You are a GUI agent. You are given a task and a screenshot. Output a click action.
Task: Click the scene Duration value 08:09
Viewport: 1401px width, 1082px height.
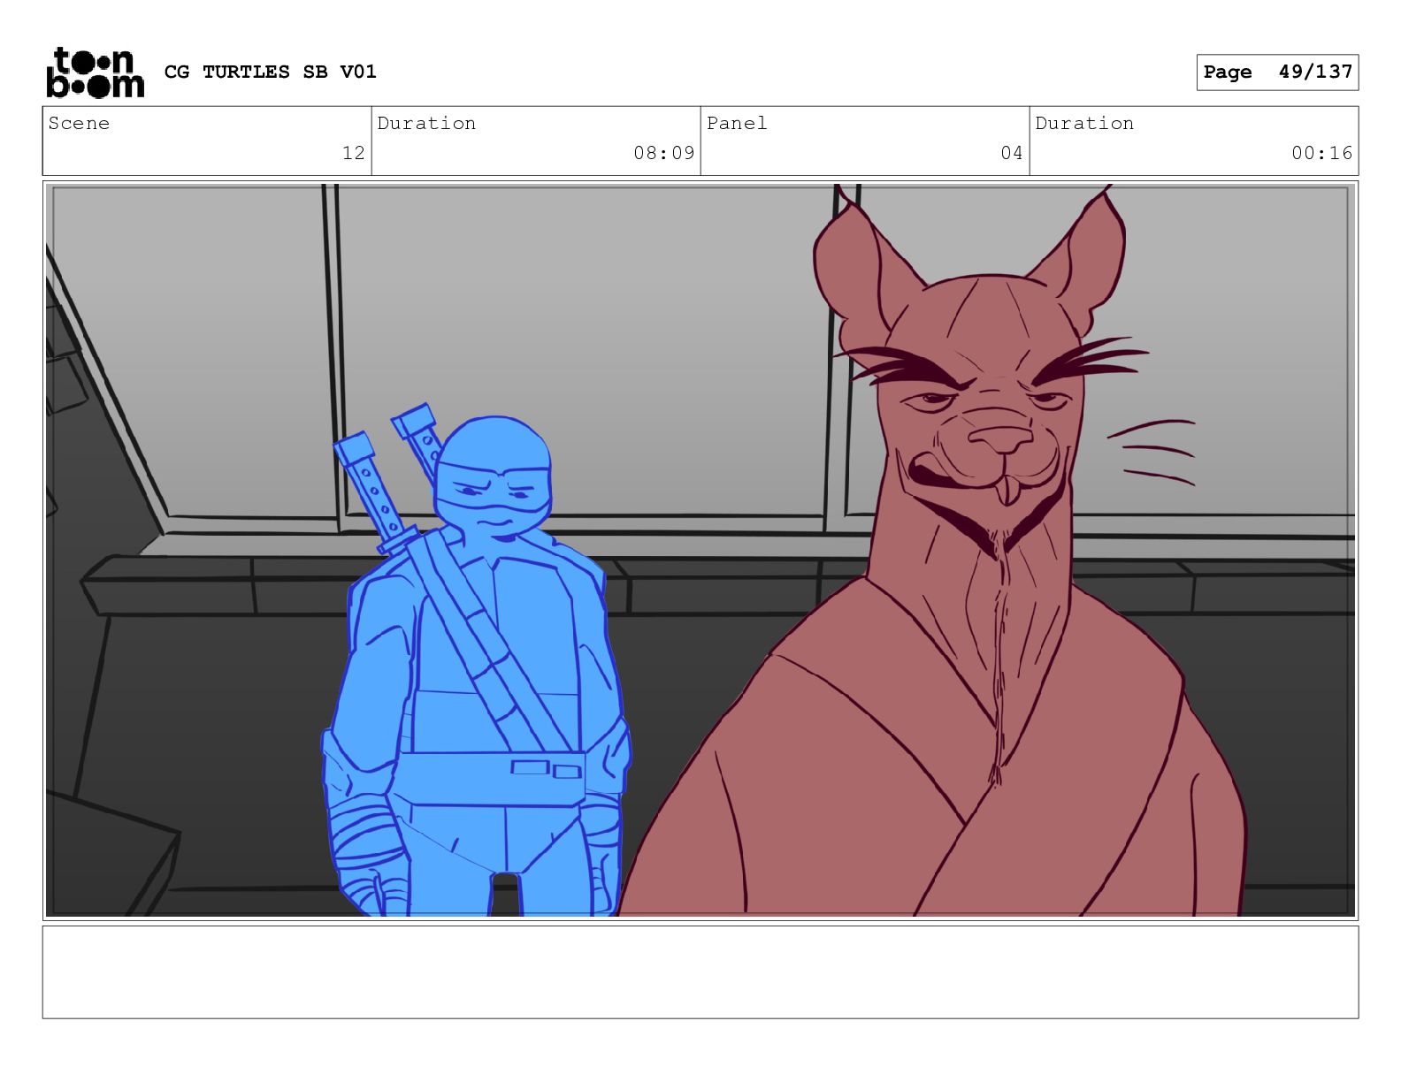pyautogui.click(x=663, y=153)
